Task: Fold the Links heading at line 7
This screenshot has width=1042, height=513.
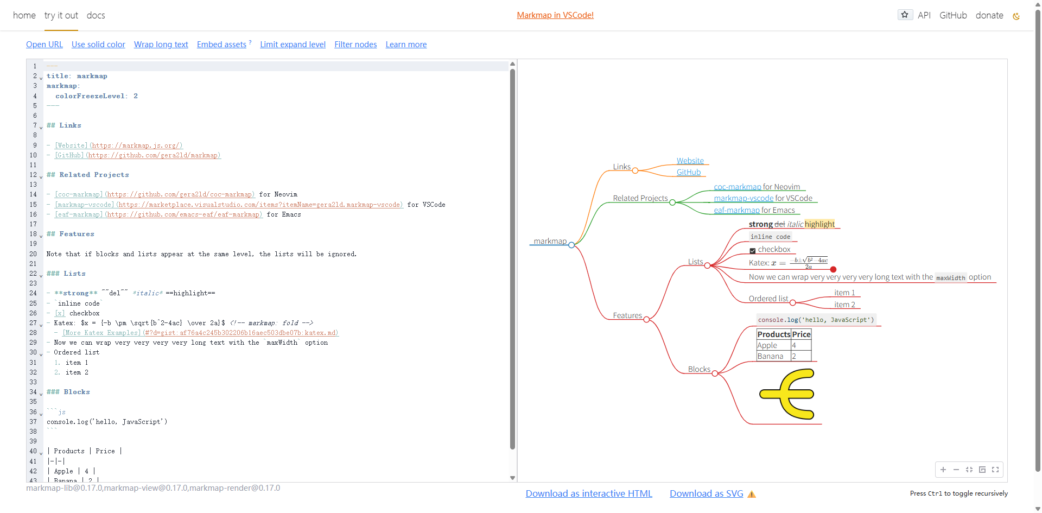Action: coord(41,127)
